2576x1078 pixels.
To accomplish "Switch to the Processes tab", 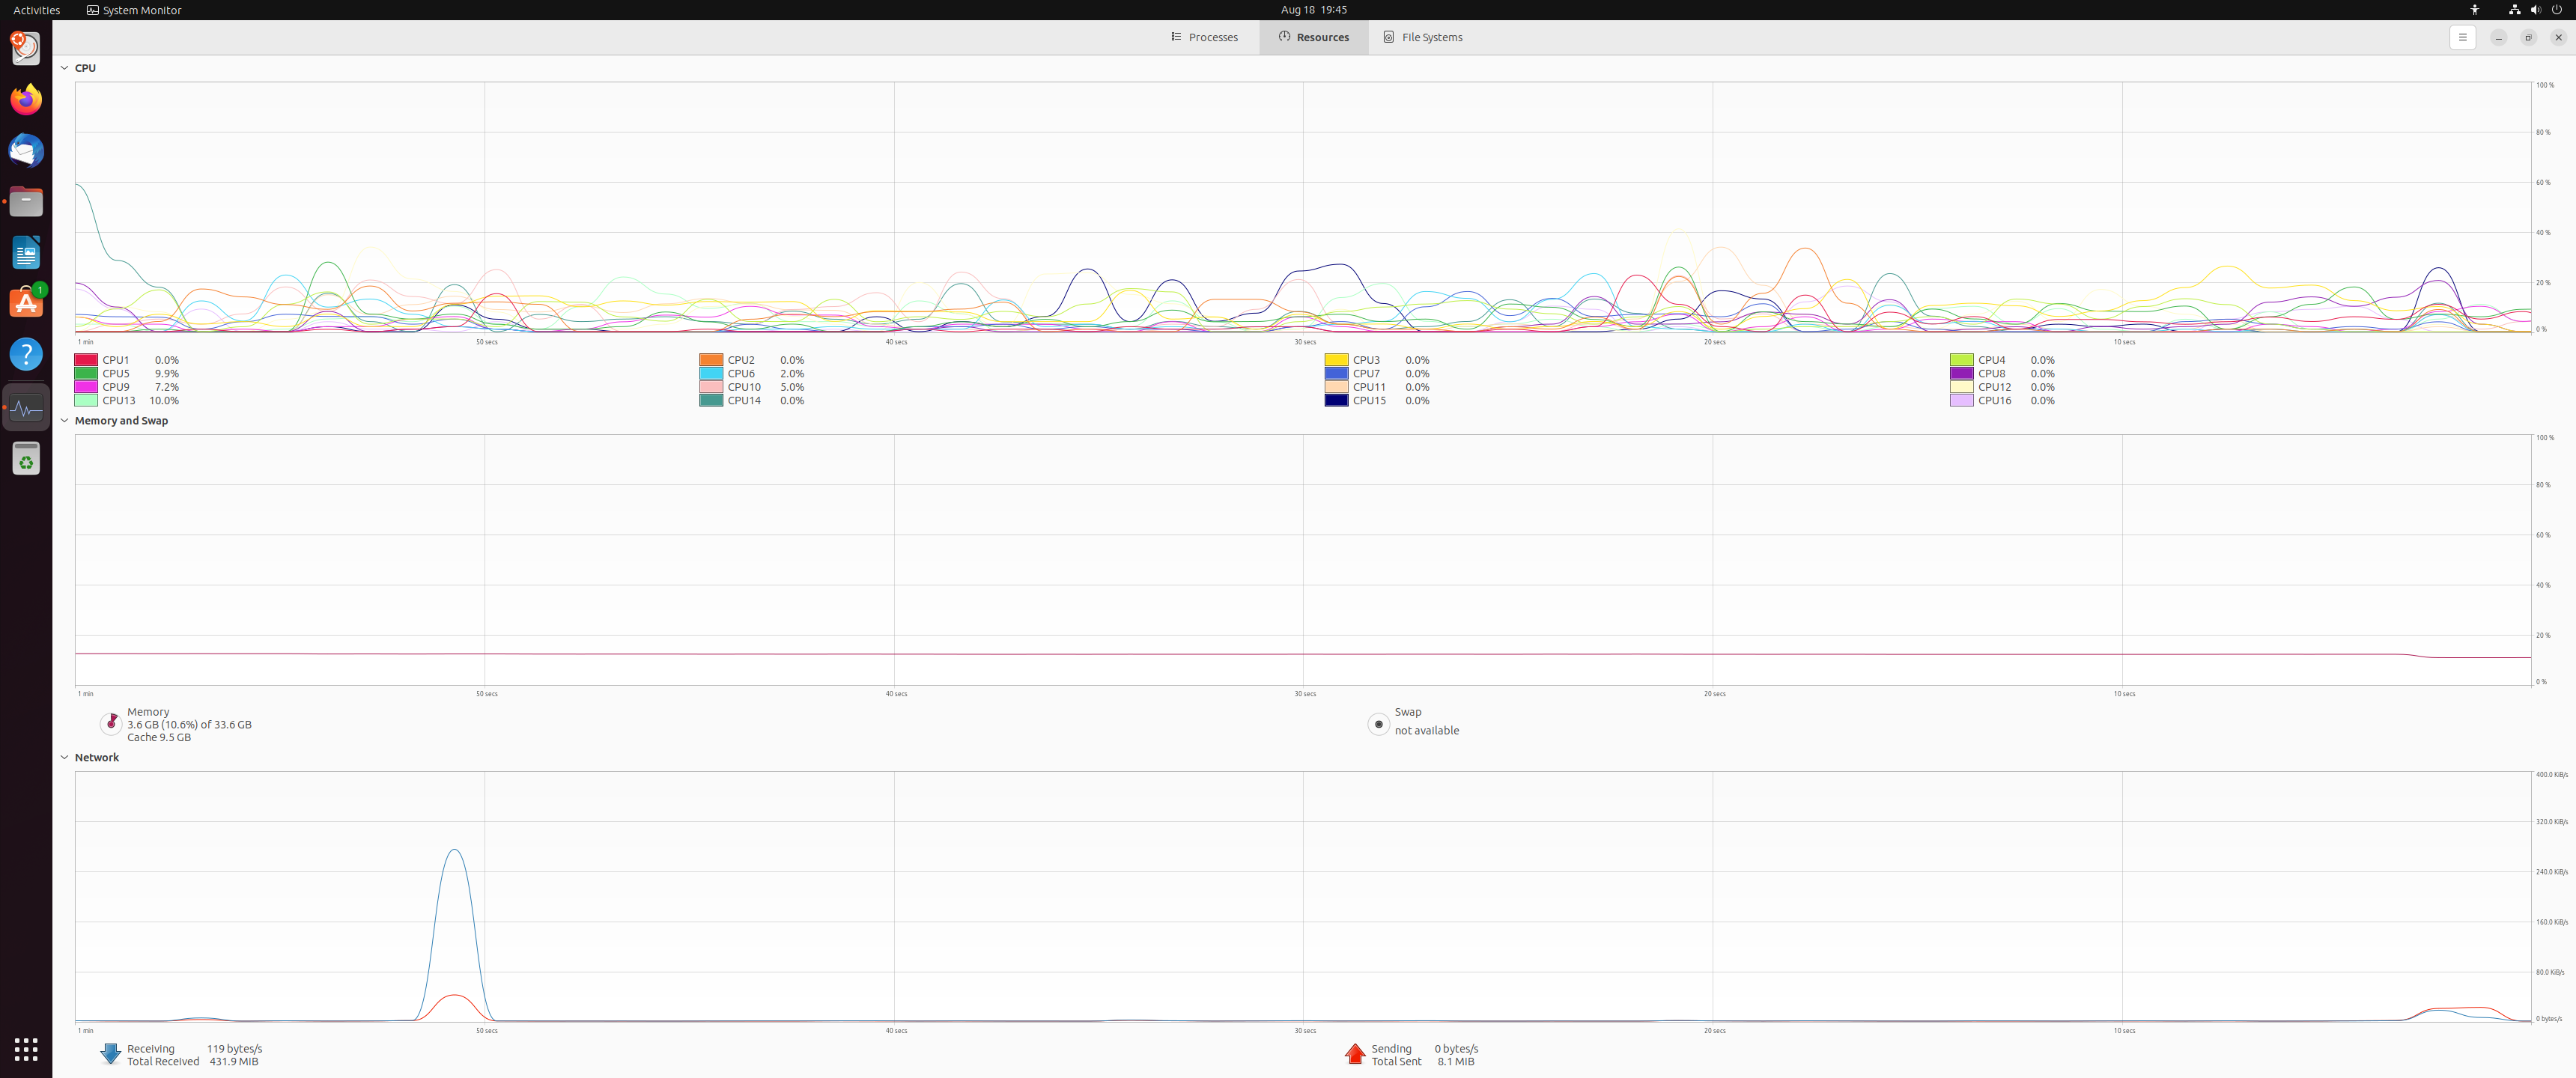I will click(1205, 37).
